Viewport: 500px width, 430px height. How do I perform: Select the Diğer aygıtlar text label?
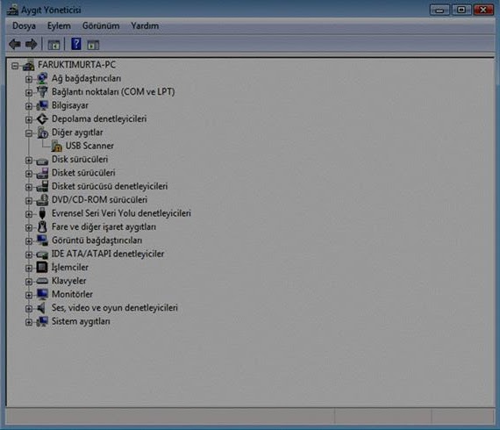coord(77,133)
